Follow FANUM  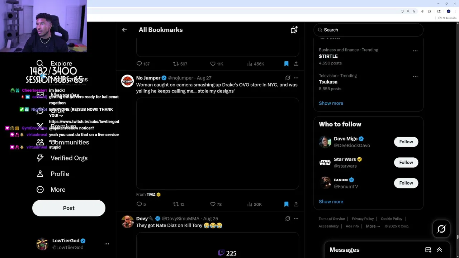406,183
